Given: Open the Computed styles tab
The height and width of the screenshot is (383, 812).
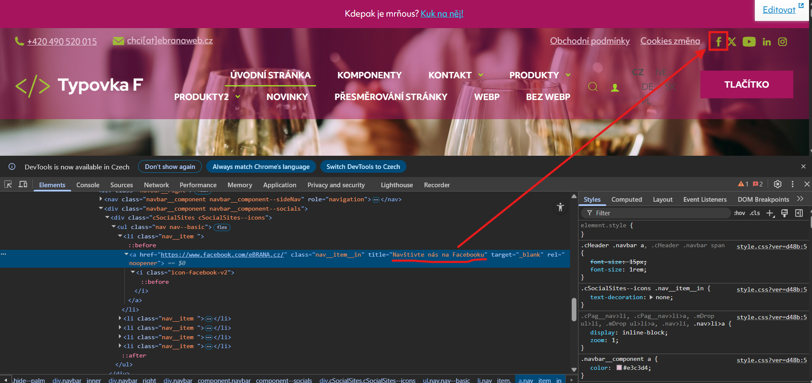Looking at the screenshot, I should [x=626, y=200].
